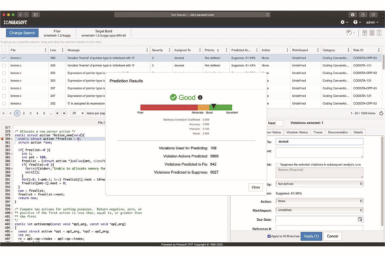Toggle the browser sidebar icon
This screenshot has height=257, width=385.
point(35,15)
